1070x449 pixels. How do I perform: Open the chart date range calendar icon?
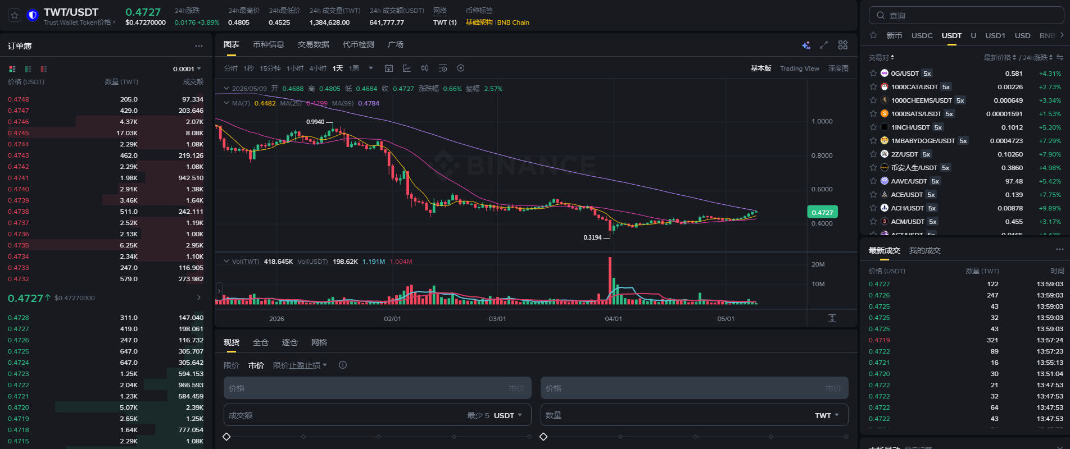[x=389, y=68]
